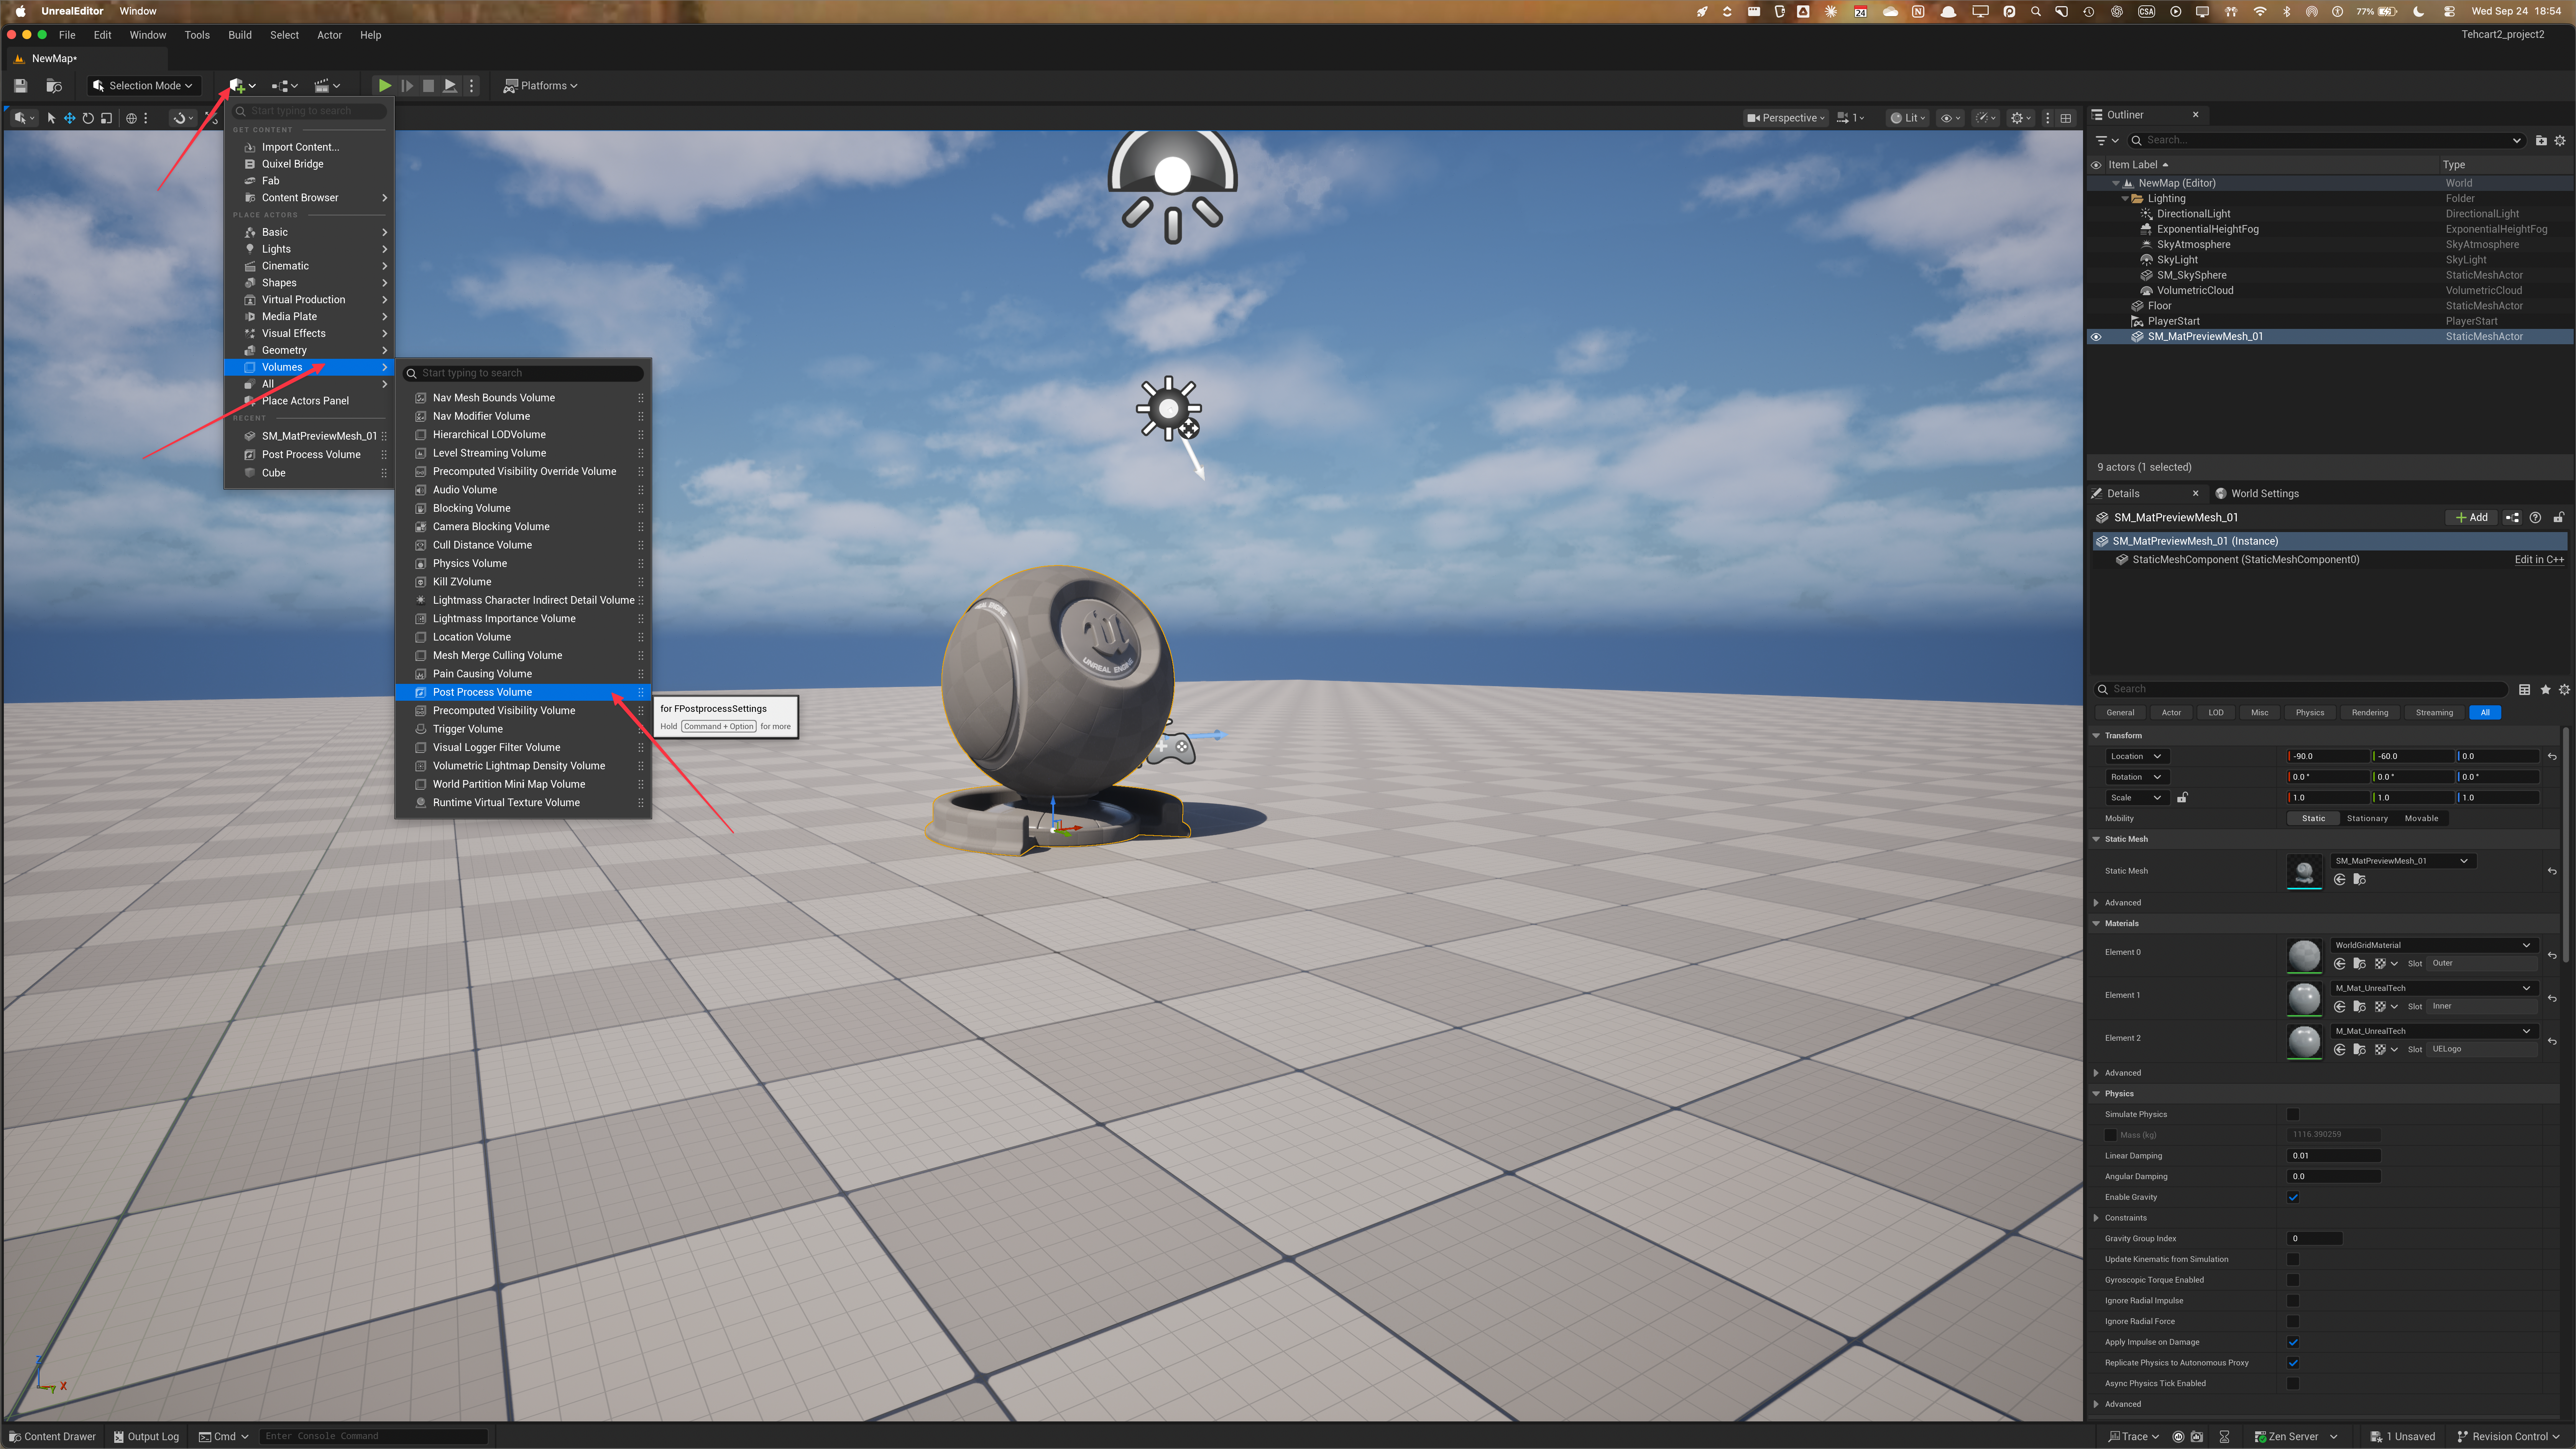Image resolution: width=2576 pixels, height=1449 pixels.
Task: Open the Outliner settings gear
Action: click(x=2560, y=141)
